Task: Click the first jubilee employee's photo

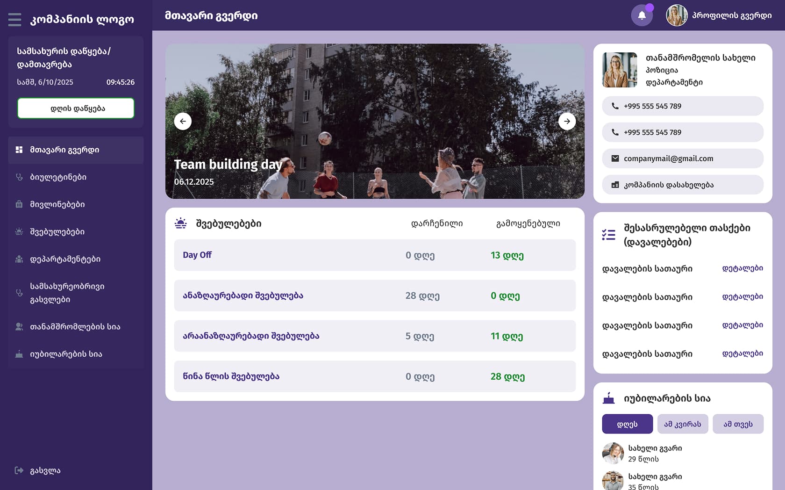Action: click(x=612, y=453)
